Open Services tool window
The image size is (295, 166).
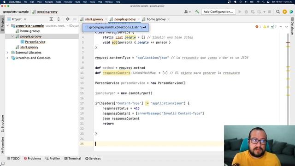(93, 159)
